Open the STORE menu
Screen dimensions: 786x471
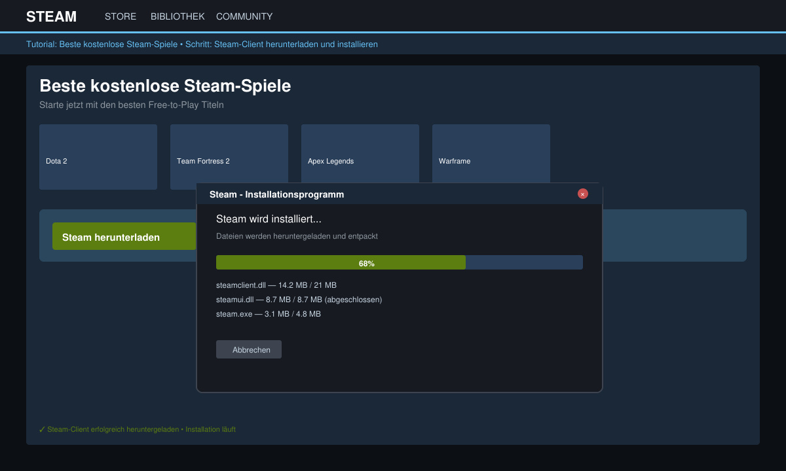click(121, 16)
